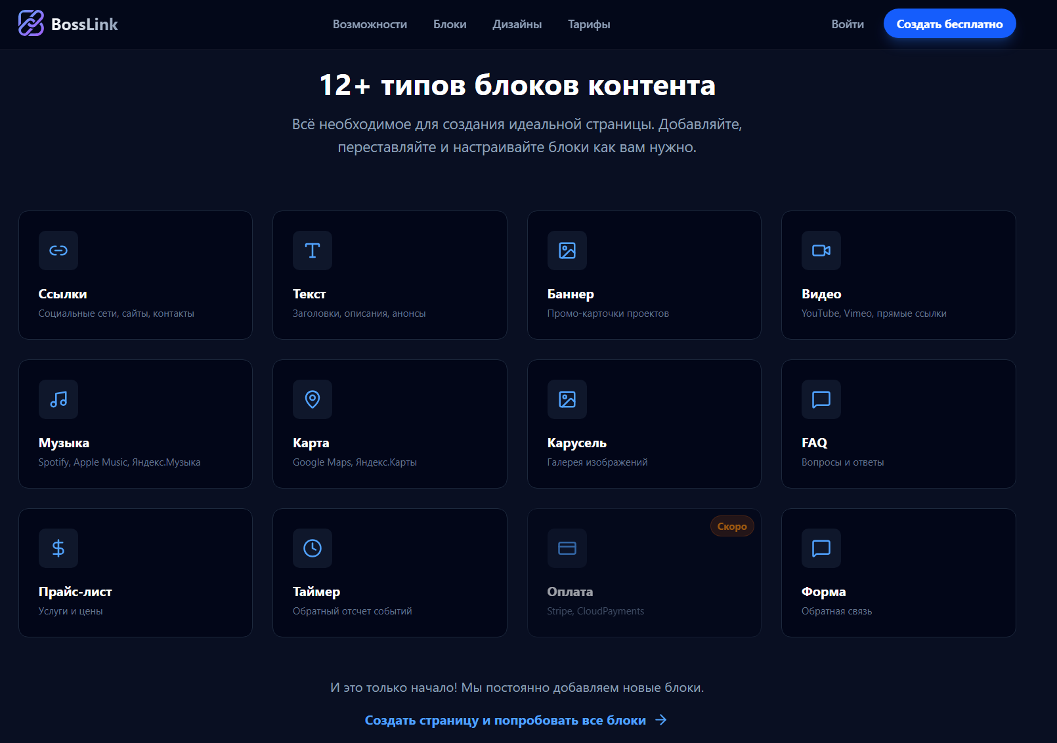Go to Дизайны

click(517, 24)
